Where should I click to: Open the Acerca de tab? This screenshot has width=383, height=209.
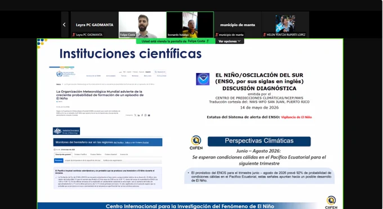tap(124, 155)
